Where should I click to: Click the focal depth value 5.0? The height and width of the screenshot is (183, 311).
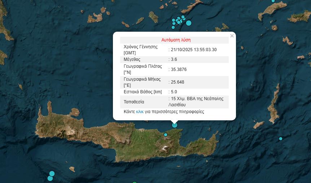click(x=174, y=92)
